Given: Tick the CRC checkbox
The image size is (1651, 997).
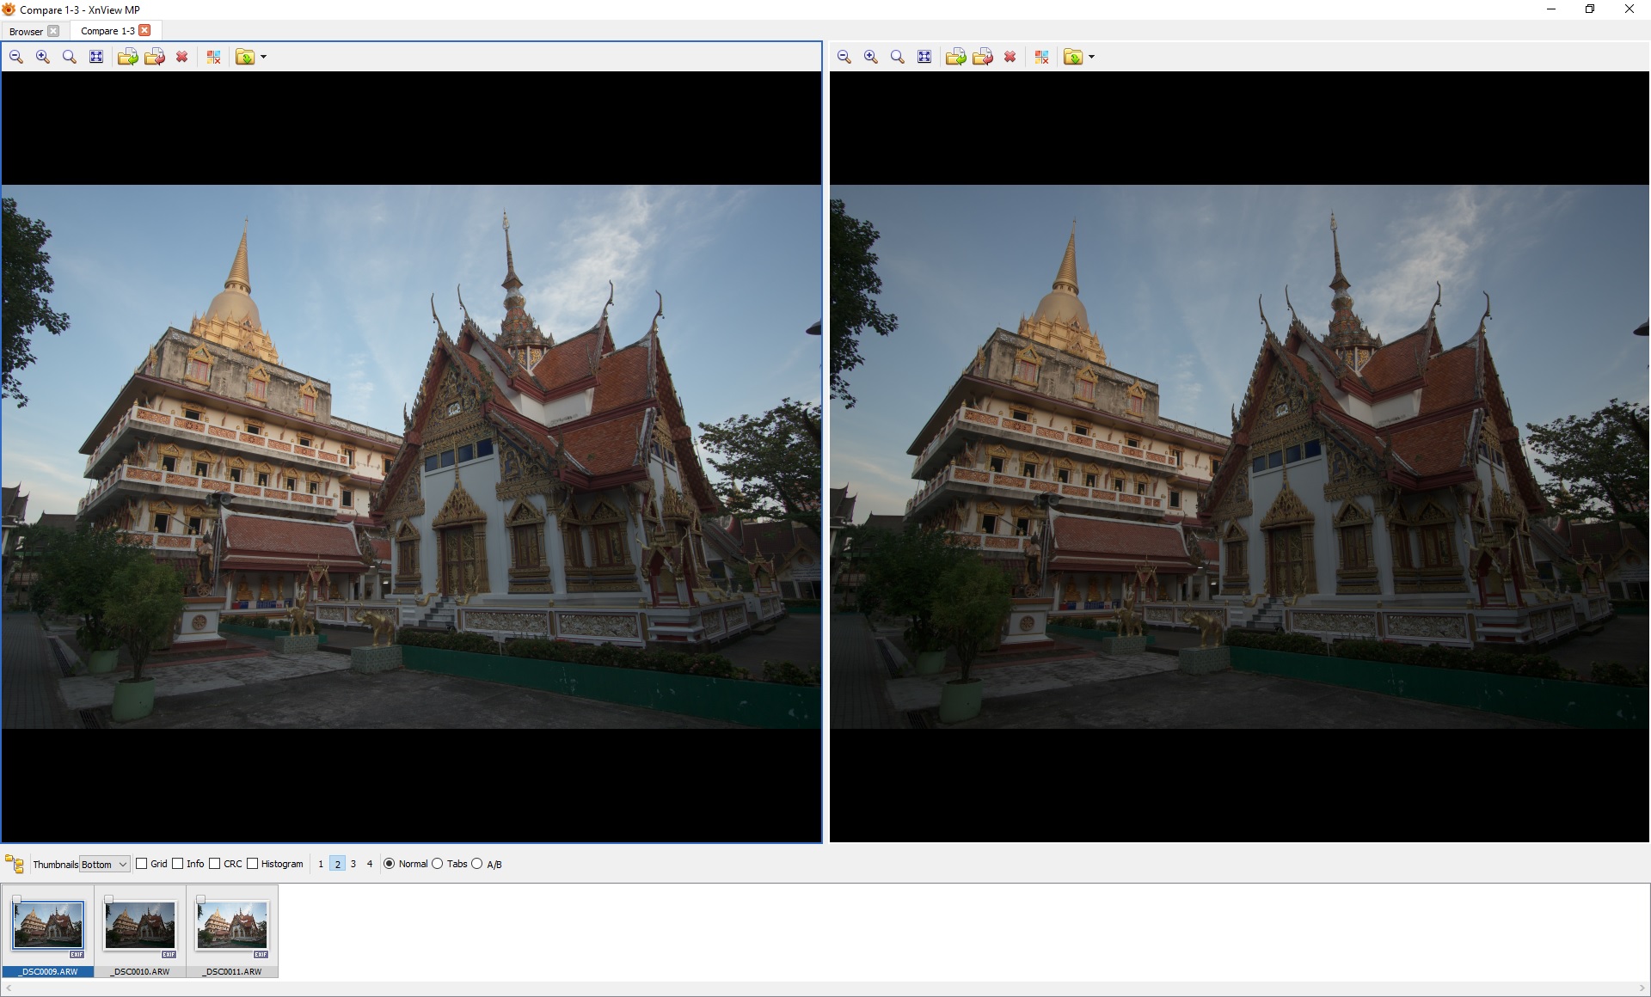Looking at the screenshot, I should tap(215, 864).
